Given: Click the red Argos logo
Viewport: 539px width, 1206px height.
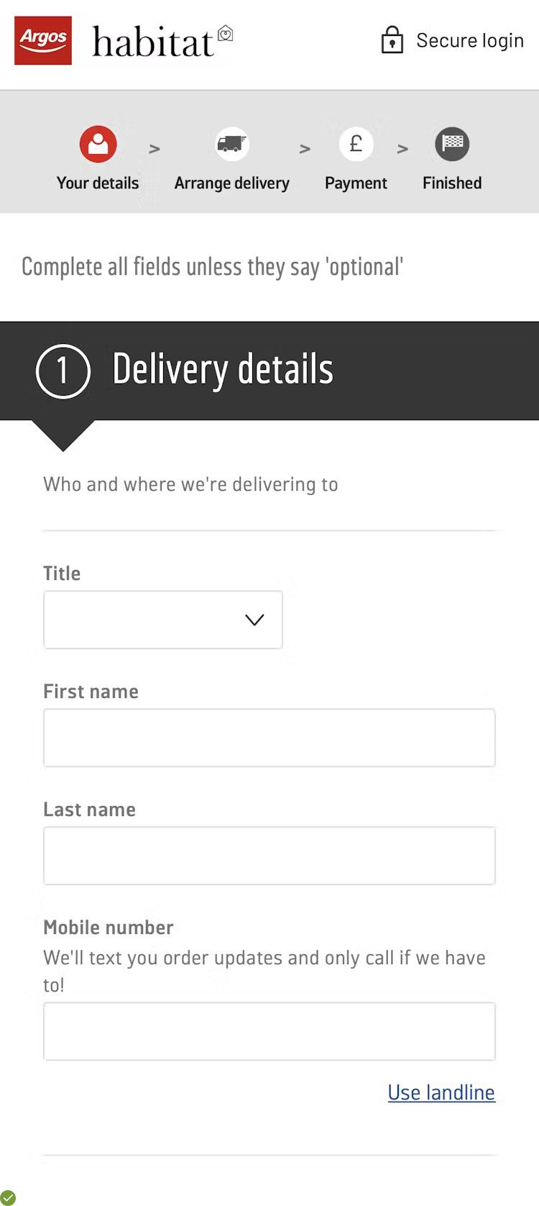Looking at the screenshot, I should pos(43,40).
